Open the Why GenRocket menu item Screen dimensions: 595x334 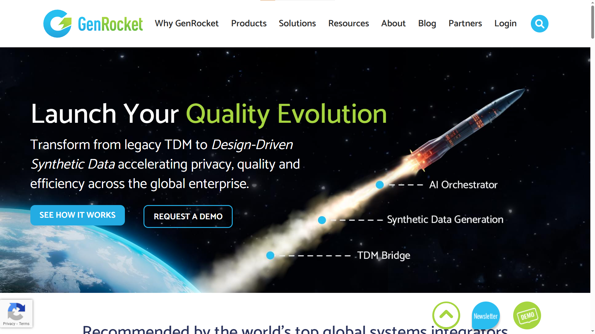pos(187,24)
